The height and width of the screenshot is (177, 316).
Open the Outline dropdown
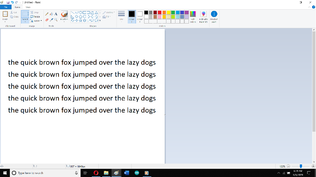click(109, 12)
